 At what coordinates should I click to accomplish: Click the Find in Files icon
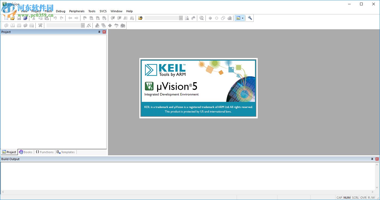point(140,18)
